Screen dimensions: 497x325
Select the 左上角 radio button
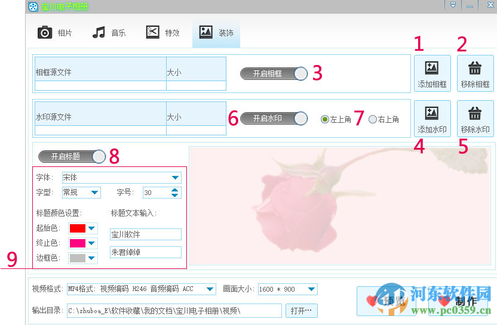point(324,119)
